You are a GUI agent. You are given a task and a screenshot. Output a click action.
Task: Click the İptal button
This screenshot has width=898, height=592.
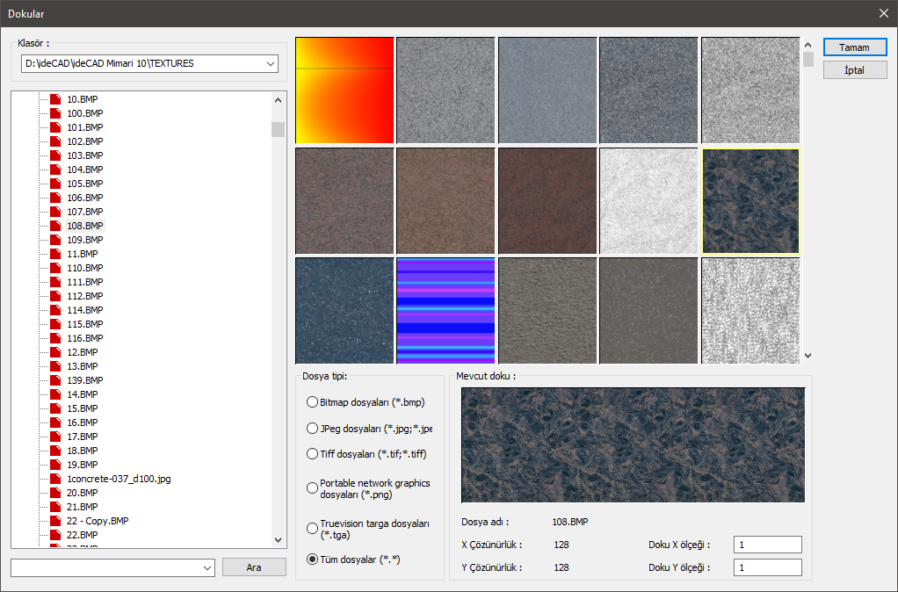click(x=855, y=70)
